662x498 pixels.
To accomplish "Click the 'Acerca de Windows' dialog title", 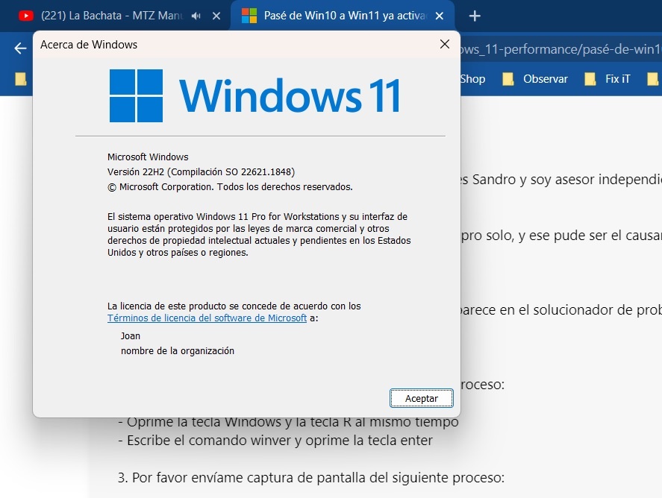I will (89, 45).
